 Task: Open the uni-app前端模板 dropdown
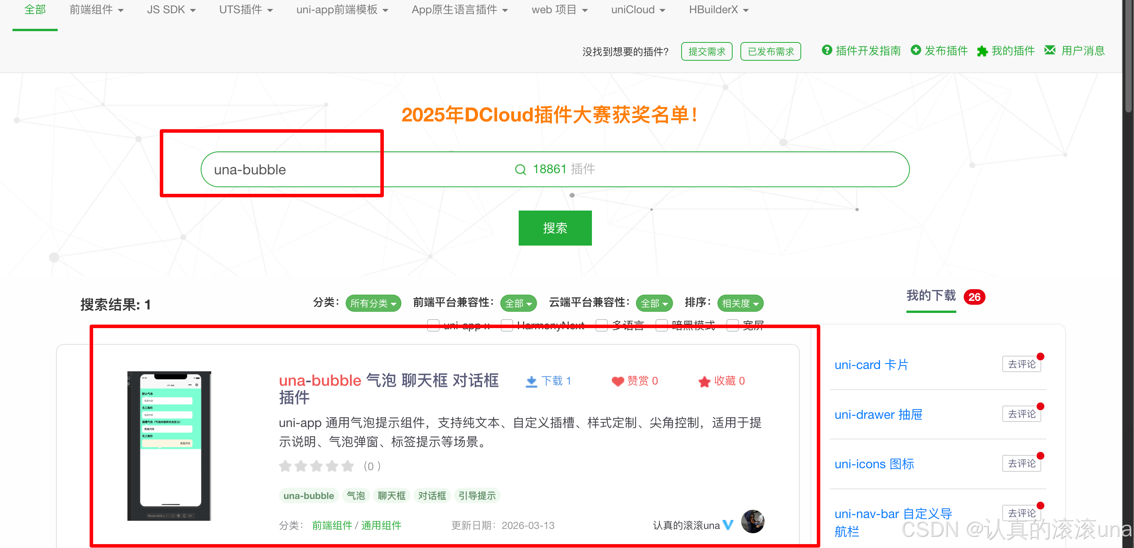[342, 10]
